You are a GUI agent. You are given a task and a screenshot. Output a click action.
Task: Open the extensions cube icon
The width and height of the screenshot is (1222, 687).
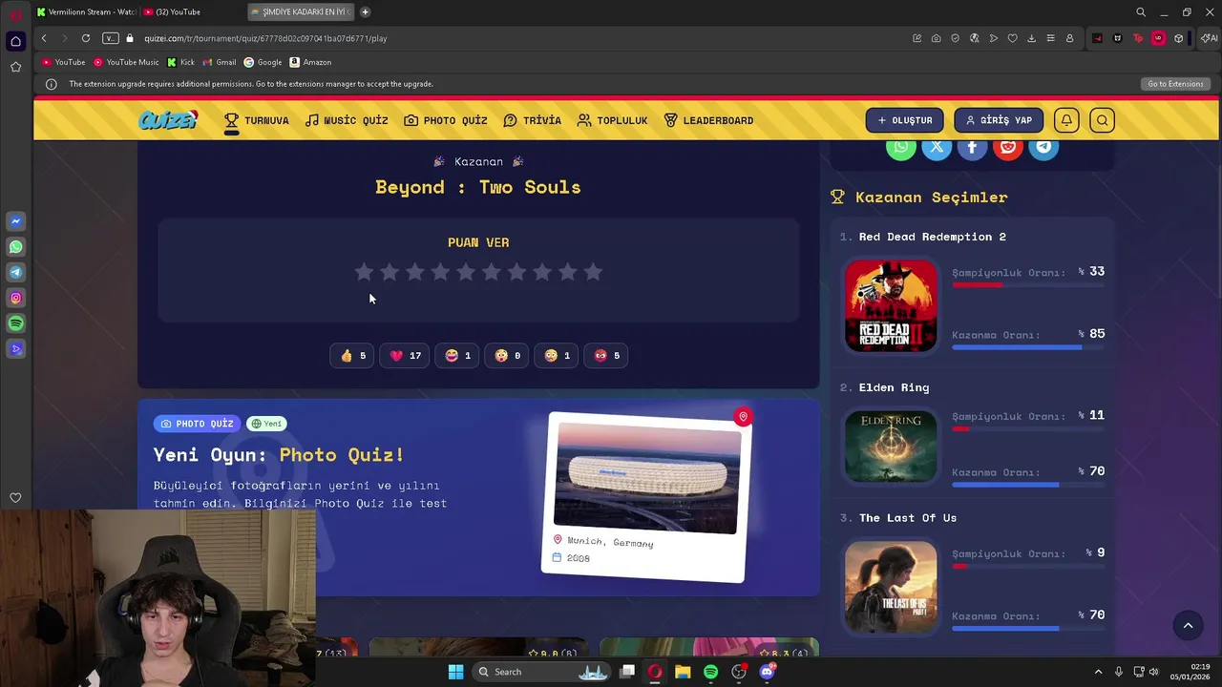pos(1178,38)
